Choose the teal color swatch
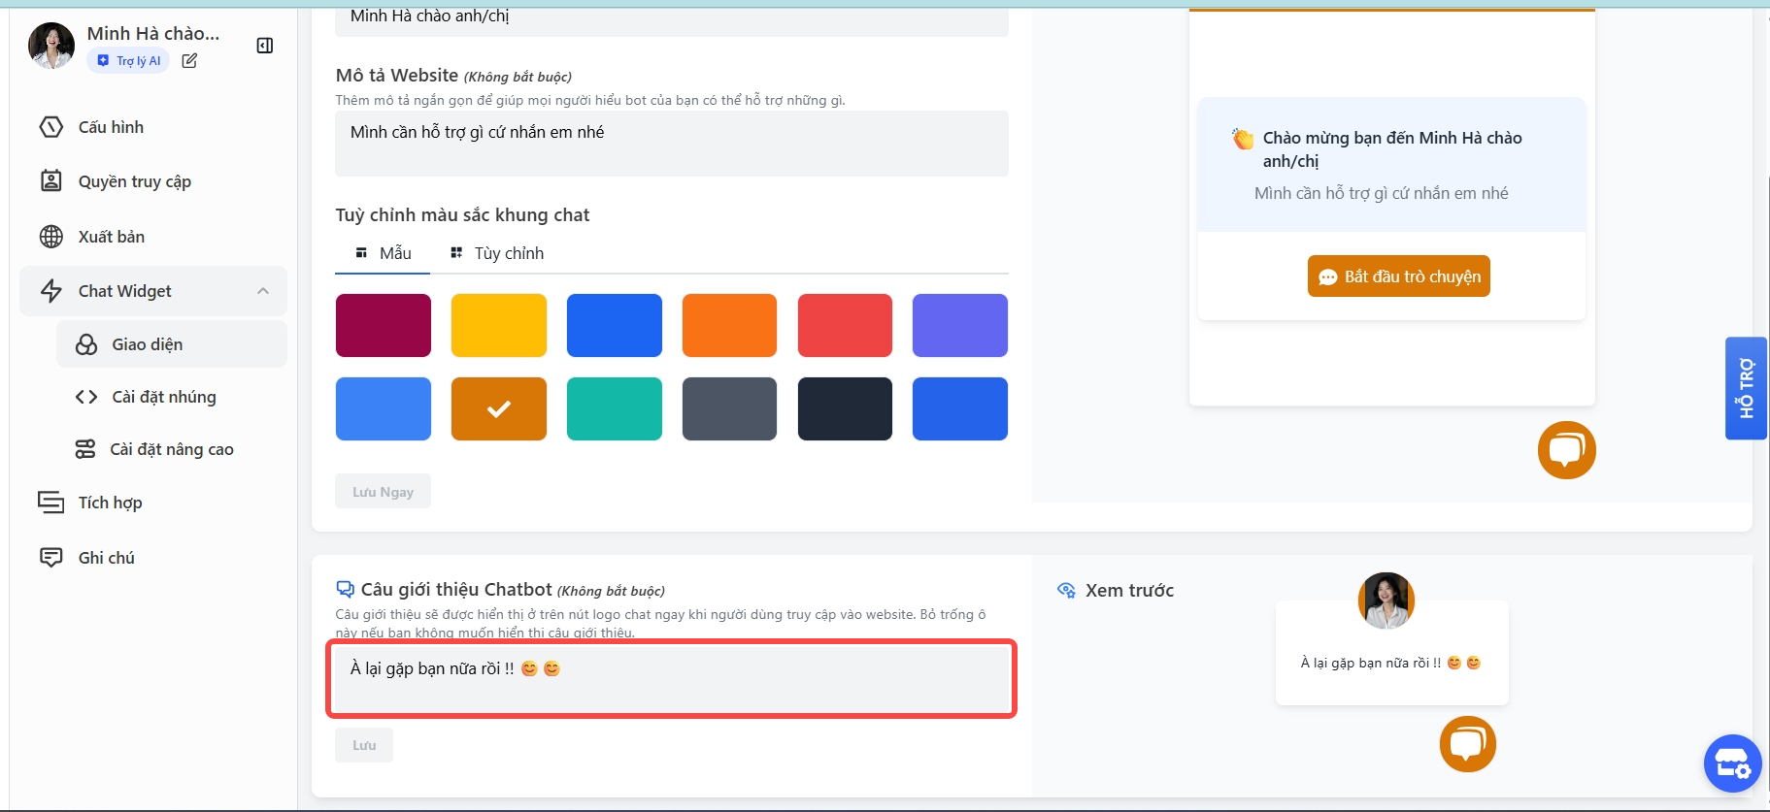Screen dimensions: 1770x812 [614, 408]
